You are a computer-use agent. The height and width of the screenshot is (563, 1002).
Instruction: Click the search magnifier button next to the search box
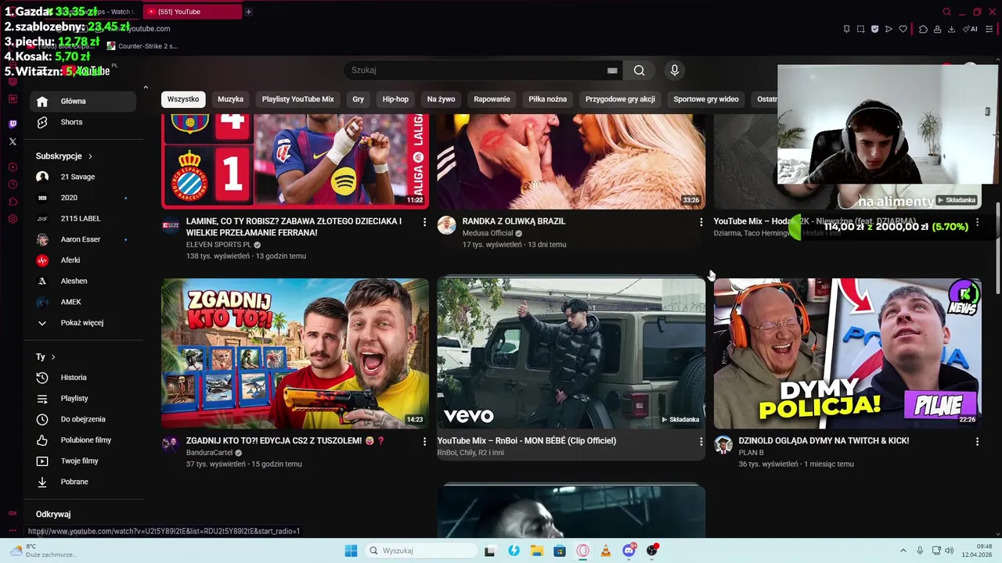click(x=640, y=70)
